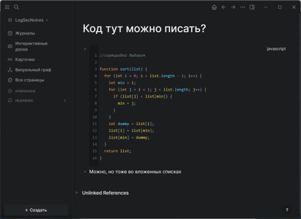Click code line return list;
The height and width of the screenshot is (219, 301).
(118, 151)
